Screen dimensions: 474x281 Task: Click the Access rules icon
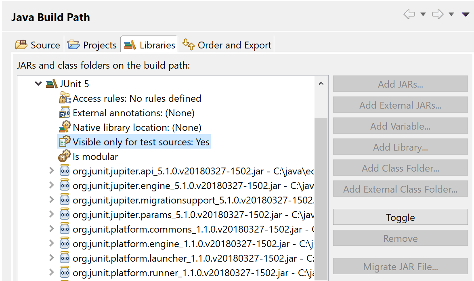coord(65,98)
